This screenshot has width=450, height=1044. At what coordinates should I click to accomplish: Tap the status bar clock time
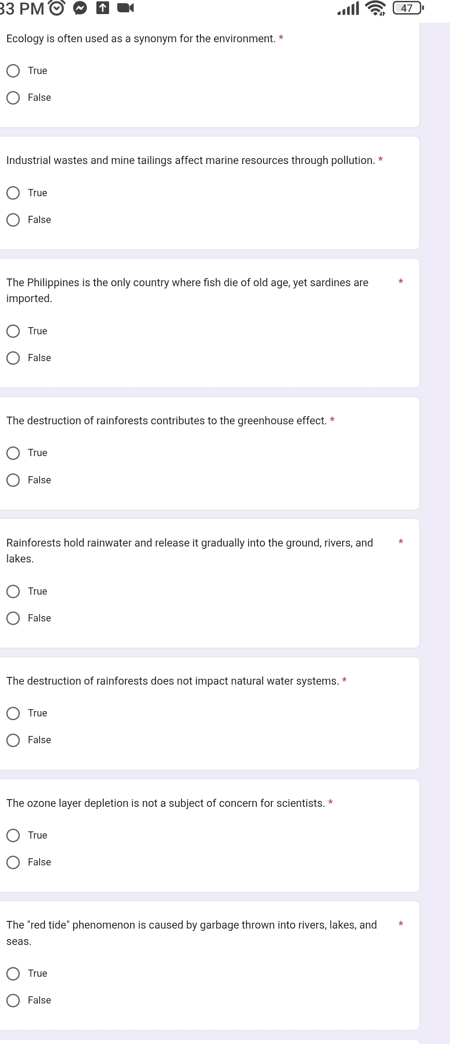click(22, 8)
